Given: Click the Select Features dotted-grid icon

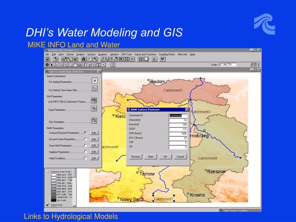Looking at the screenshot, I should click(140, 59).
